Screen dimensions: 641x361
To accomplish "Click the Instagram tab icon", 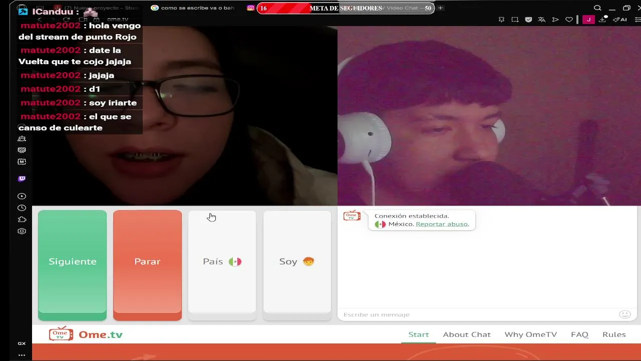I will [x=250, y=8].
